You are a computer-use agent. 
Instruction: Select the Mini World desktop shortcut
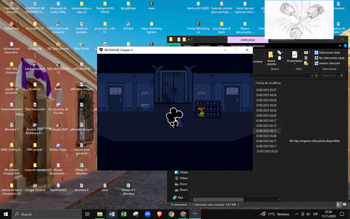[x=82, y=46]
